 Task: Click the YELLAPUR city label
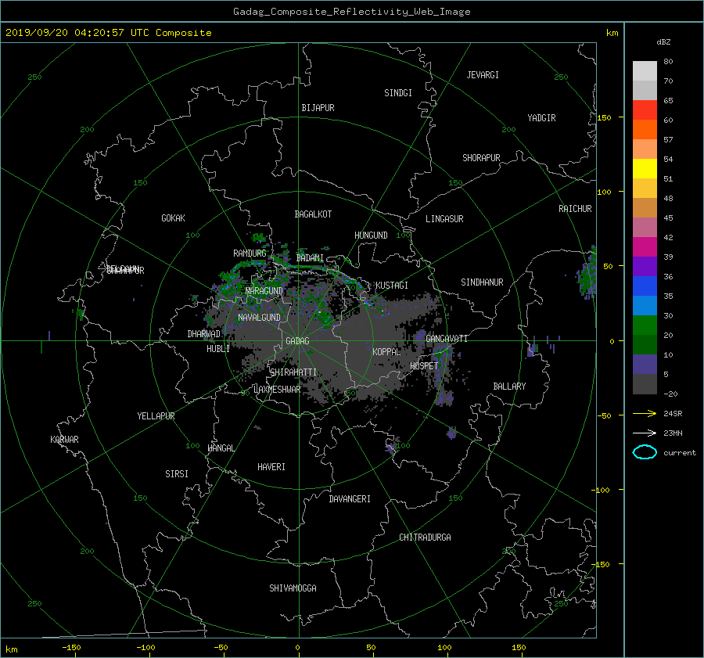click(156, 416)
